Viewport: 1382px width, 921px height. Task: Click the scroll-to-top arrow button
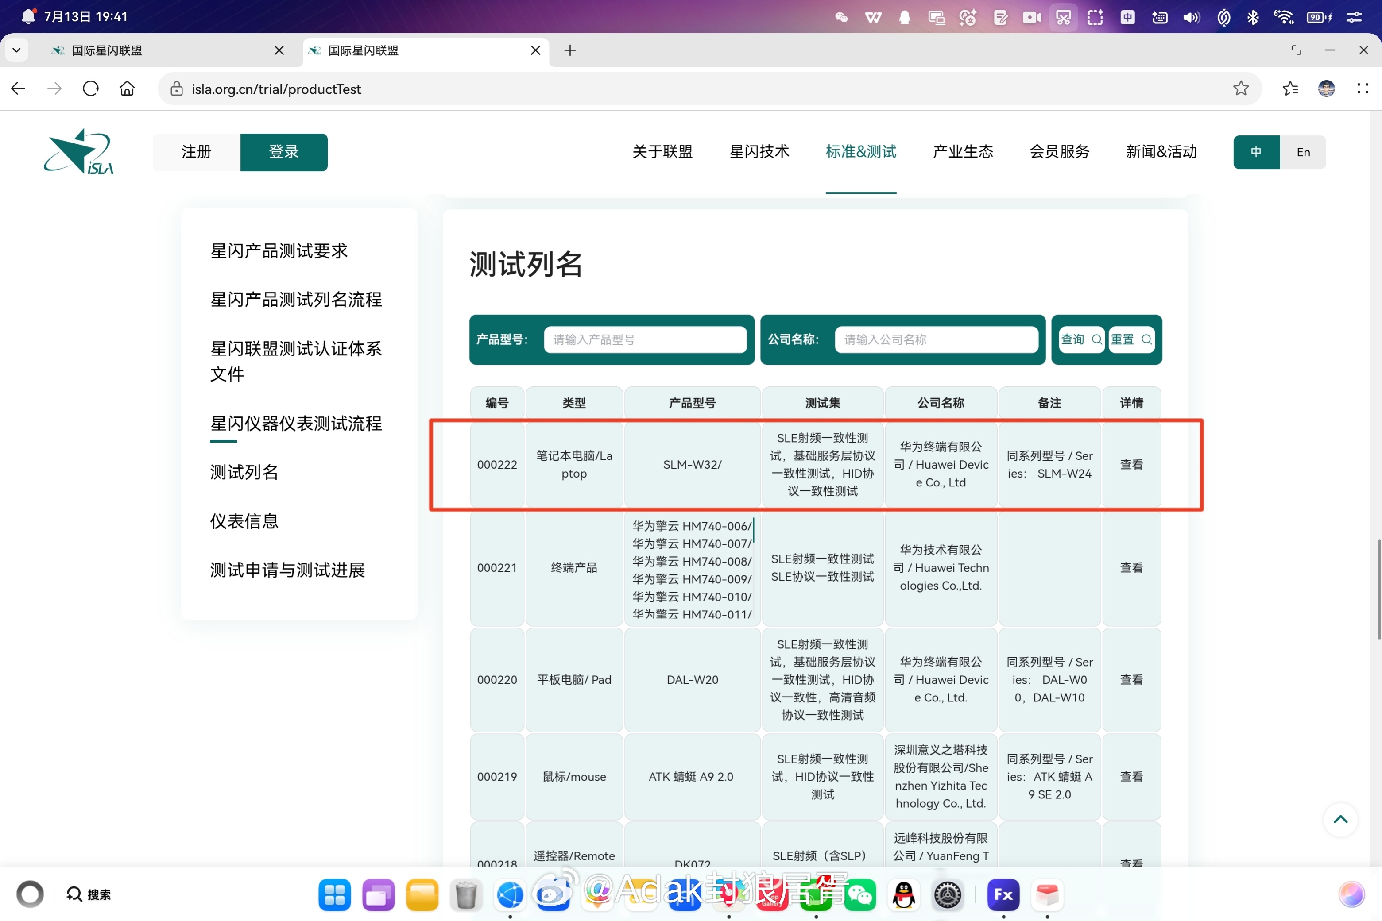click(x=1340, y=819)
